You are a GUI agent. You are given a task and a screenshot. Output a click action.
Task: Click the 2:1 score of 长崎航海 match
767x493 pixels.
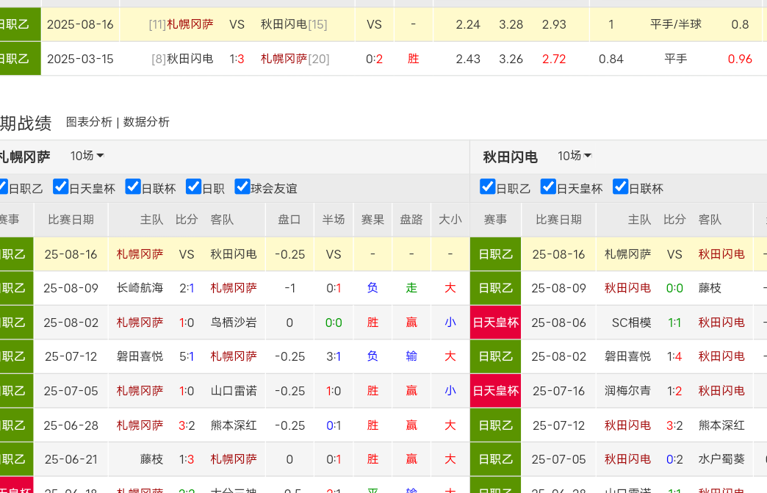point(187,288)
